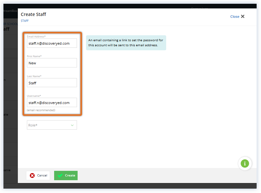Click the Email Address input field

pyautogui.click(x=52, y=43)
